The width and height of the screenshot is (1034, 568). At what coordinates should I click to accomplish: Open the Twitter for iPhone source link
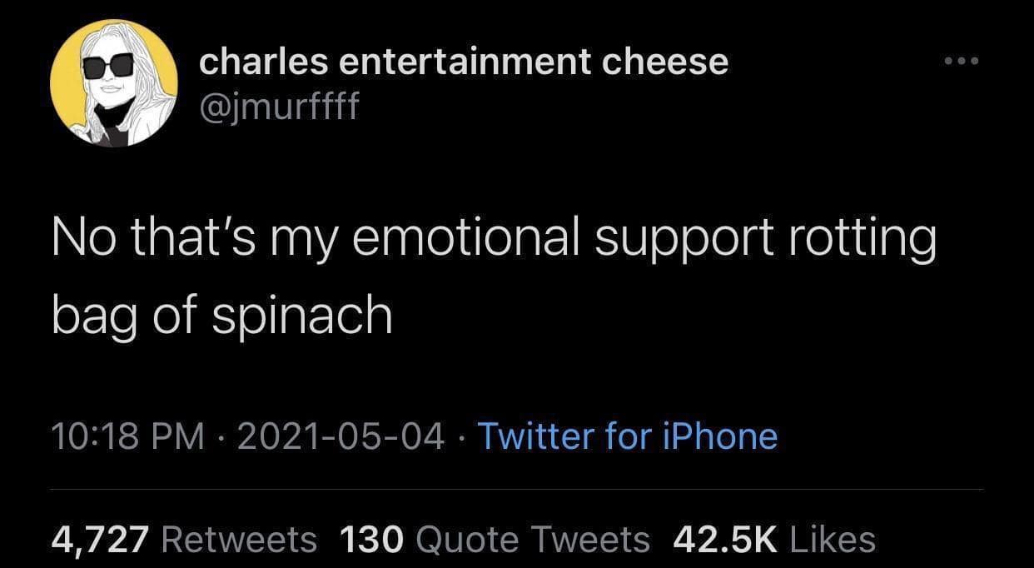pyautogui.click(x=626, y=436)
